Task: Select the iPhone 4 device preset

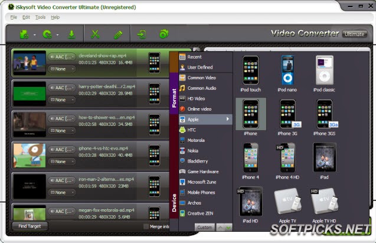Action: click(251, 161)
